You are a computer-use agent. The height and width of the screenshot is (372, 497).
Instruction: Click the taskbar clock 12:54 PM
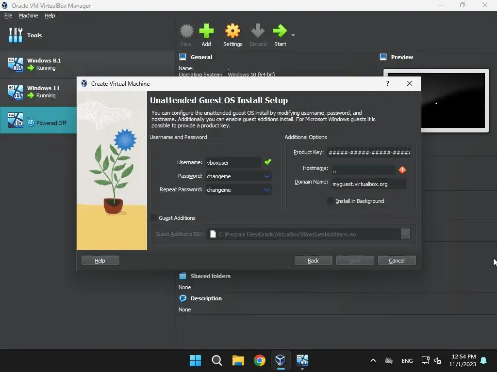tap(463, 356)
